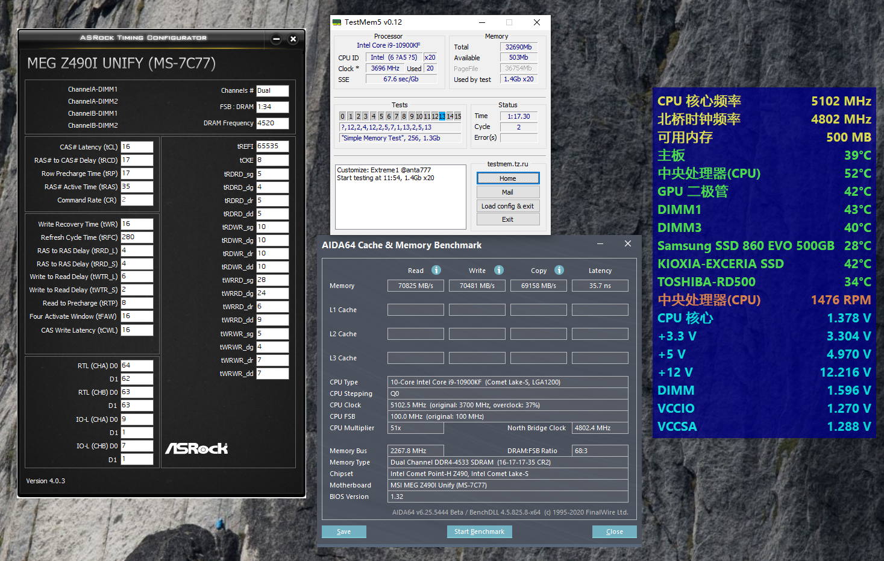Minimize the ASRock Timing Configurator window

[276, 39]
